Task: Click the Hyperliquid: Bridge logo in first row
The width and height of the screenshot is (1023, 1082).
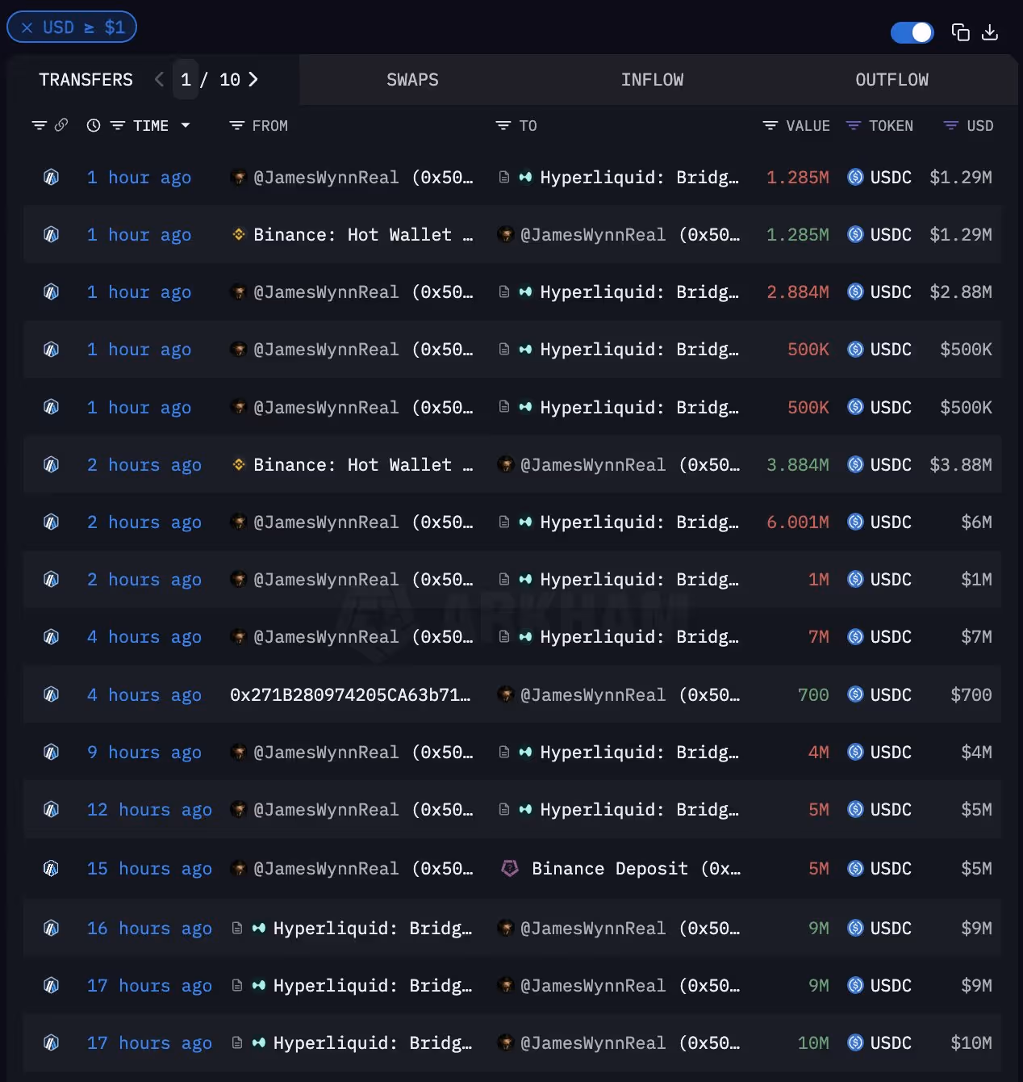Action: tap(525, 177)
